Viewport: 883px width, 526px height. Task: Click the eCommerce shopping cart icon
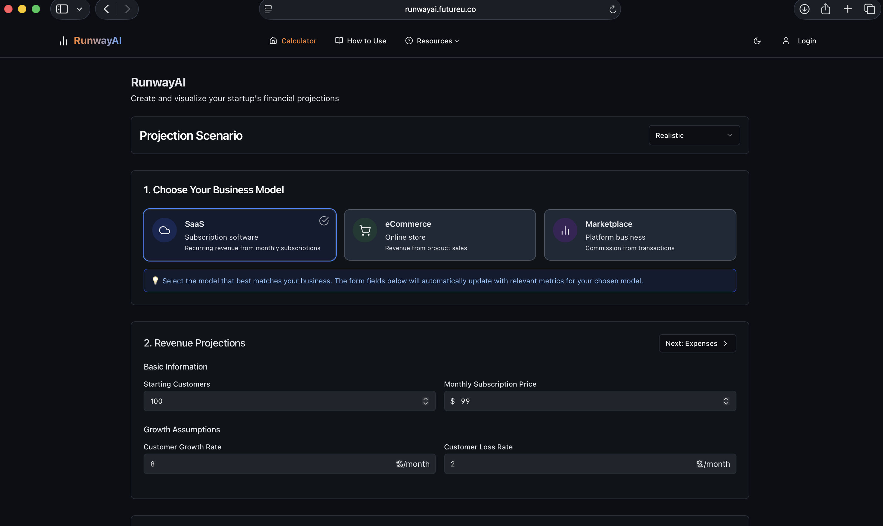pyautogui.click(x=365, y=230)
